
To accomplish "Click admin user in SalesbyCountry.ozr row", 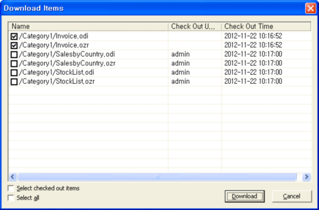I will point(181,63).
